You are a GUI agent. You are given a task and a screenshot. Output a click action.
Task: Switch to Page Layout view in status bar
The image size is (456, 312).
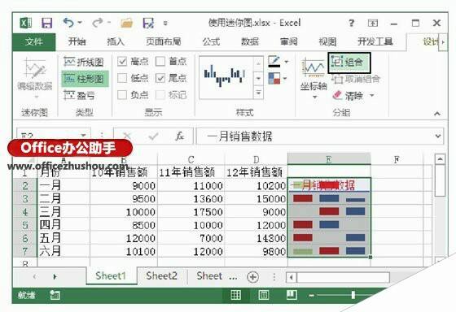[264, 295]
